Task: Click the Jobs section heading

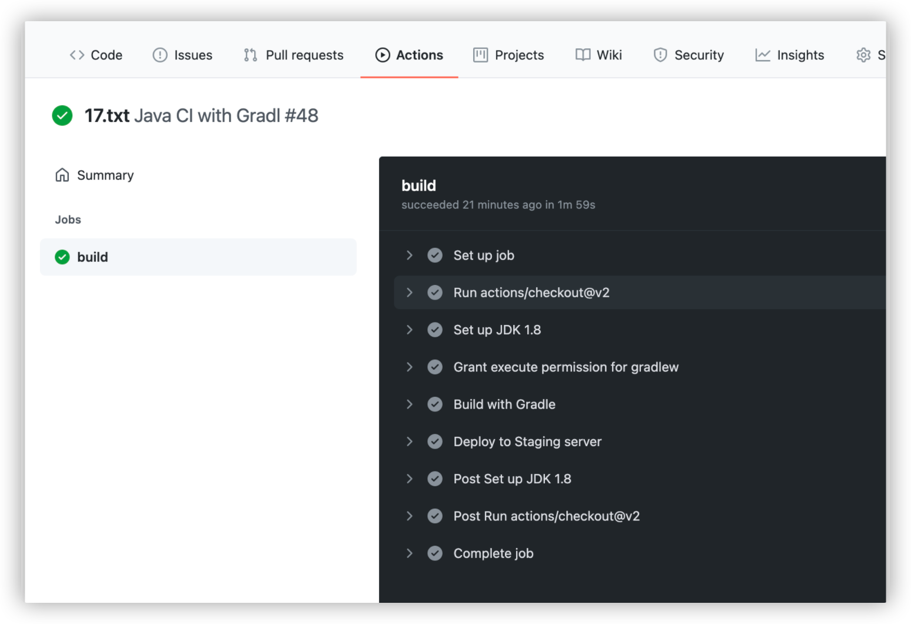Action: coord(68,219)
